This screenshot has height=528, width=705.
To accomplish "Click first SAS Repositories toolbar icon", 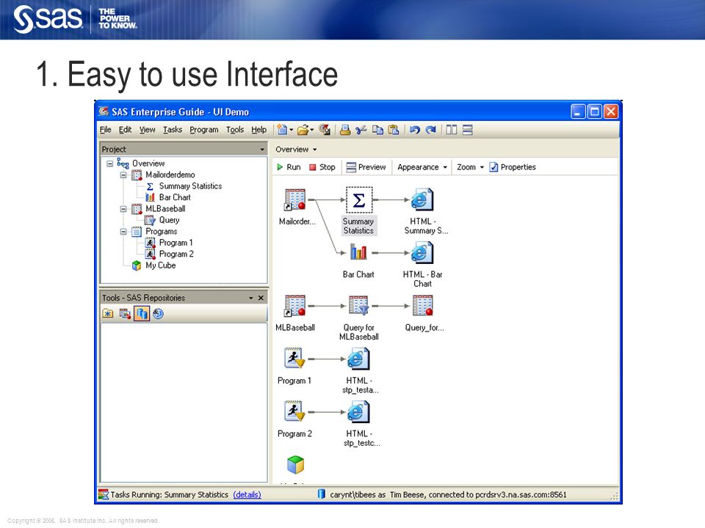I will coord(108,314).
